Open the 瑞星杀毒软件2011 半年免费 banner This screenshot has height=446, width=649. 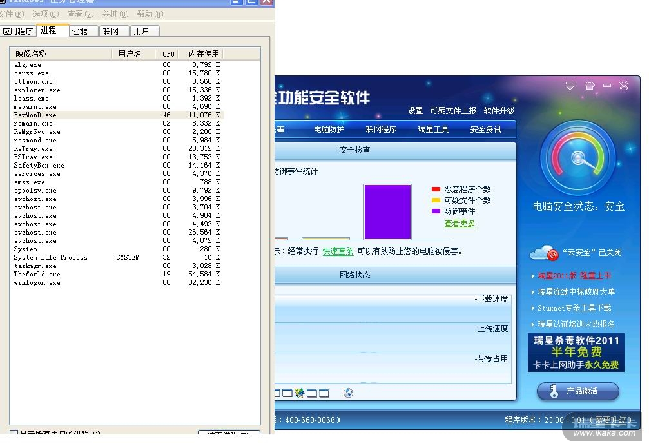(576, 353)
